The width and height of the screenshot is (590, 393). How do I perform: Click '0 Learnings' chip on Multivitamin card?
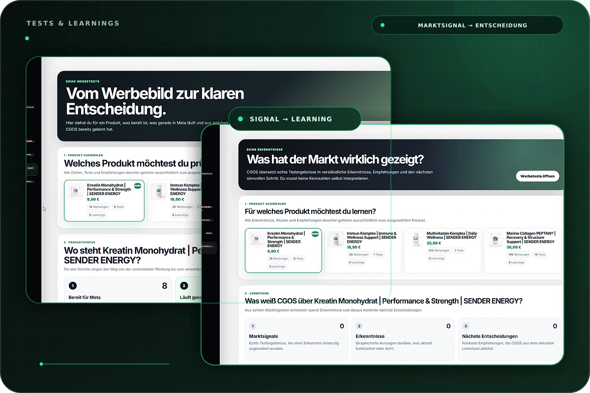pyautogui.click(x=437, y=258)
